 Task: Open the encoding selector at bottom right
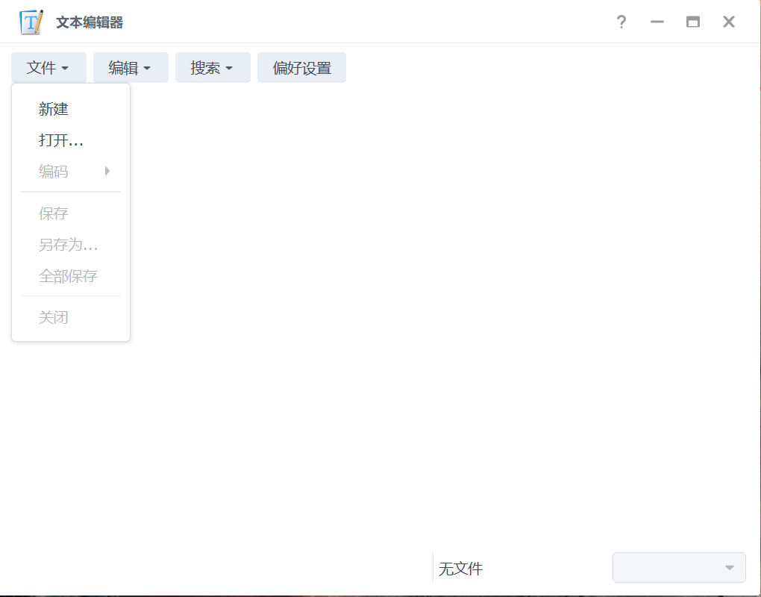point(678,567)
